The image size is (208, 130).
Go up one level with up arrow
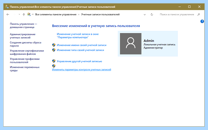[x=24, y=14]
